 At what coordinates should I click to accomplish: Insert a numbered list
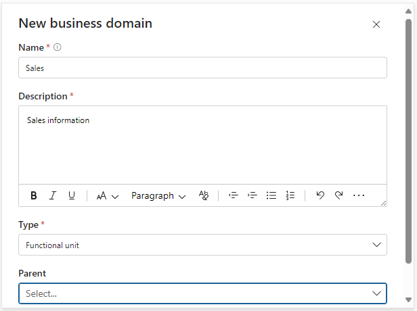pyautogui.click(x=290, y=195)
